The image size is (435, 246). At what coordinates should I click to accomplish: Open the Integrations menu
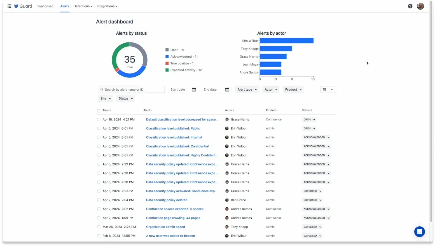(x=107, y=6)
